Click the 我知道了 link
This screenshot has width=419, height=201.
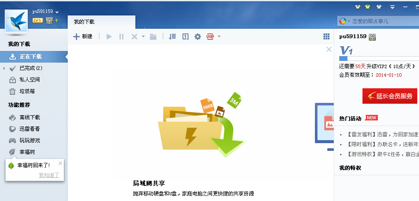tap(49, 175)
